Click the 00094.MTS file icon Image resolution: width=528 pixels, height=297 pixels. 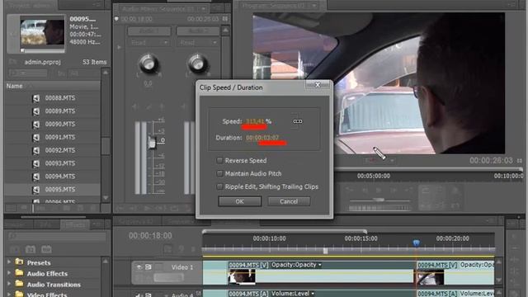click(x=36, y=177)
